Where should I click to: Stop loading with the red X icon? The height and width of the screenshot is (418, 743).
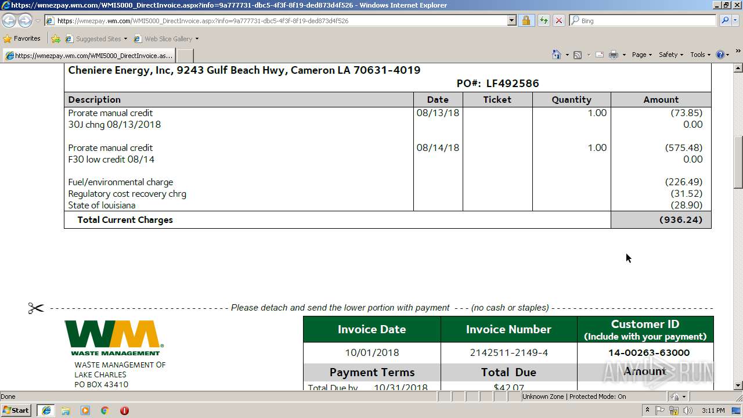(x=558, y=20)
